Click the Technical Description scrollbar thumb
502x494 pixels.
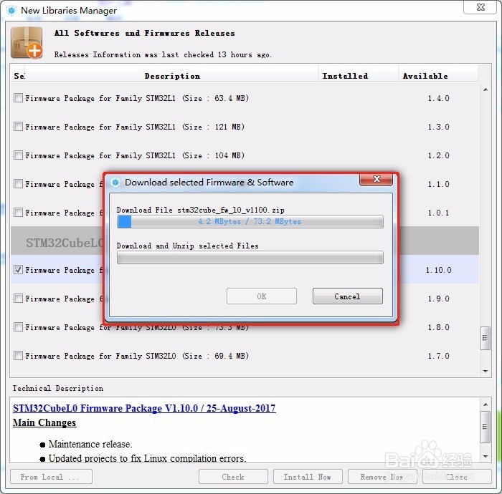pos(485,427)
